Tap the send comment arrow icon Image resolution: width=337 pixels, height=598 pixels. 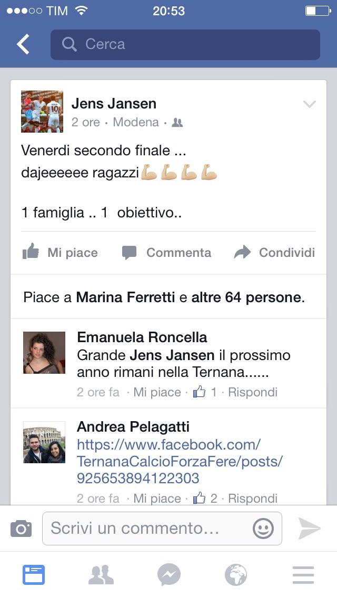tap(309, 529)
